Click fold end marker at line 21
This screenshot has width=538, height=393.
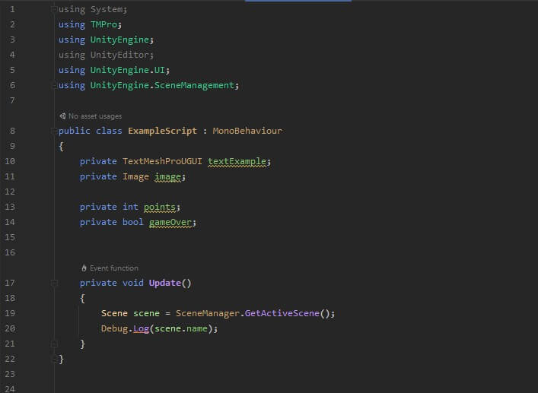pyautogui.click(x=54, y=344)
